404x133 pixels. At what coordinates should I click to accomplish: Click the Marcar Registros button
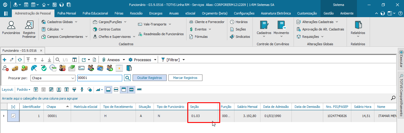point(185,78)
